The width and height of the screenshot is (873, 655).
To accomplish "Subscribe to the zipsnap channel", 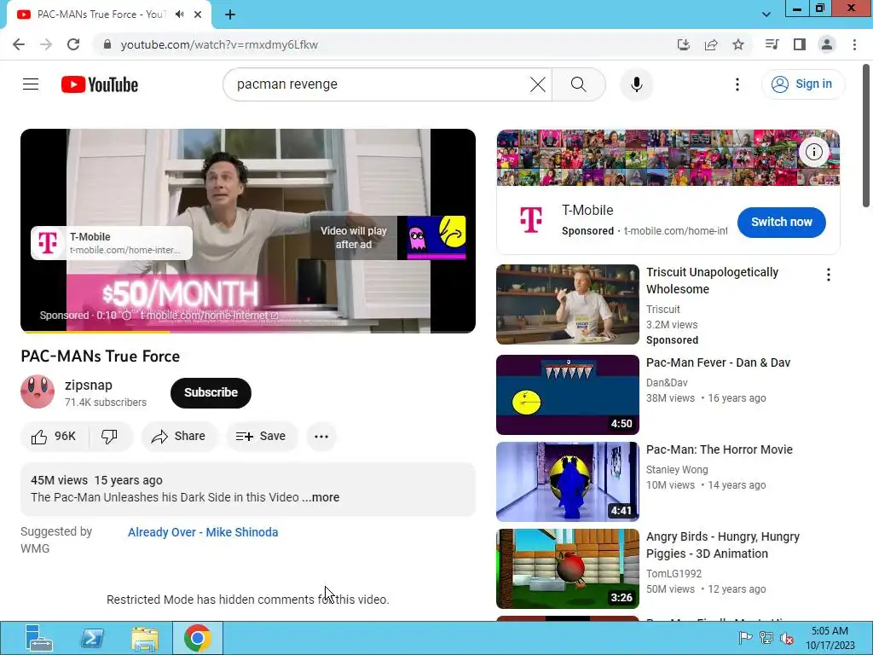I will click(x=211, y=392).
